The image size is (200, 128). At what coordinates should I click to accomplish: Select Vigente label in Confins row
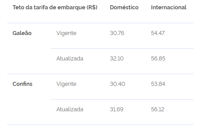[x=66, y=84]
